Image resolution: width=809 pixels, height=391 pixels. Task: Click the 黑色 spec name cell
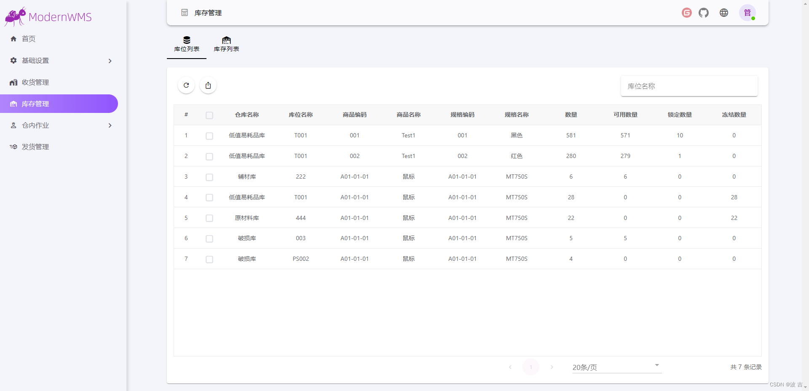coord(517,135)
